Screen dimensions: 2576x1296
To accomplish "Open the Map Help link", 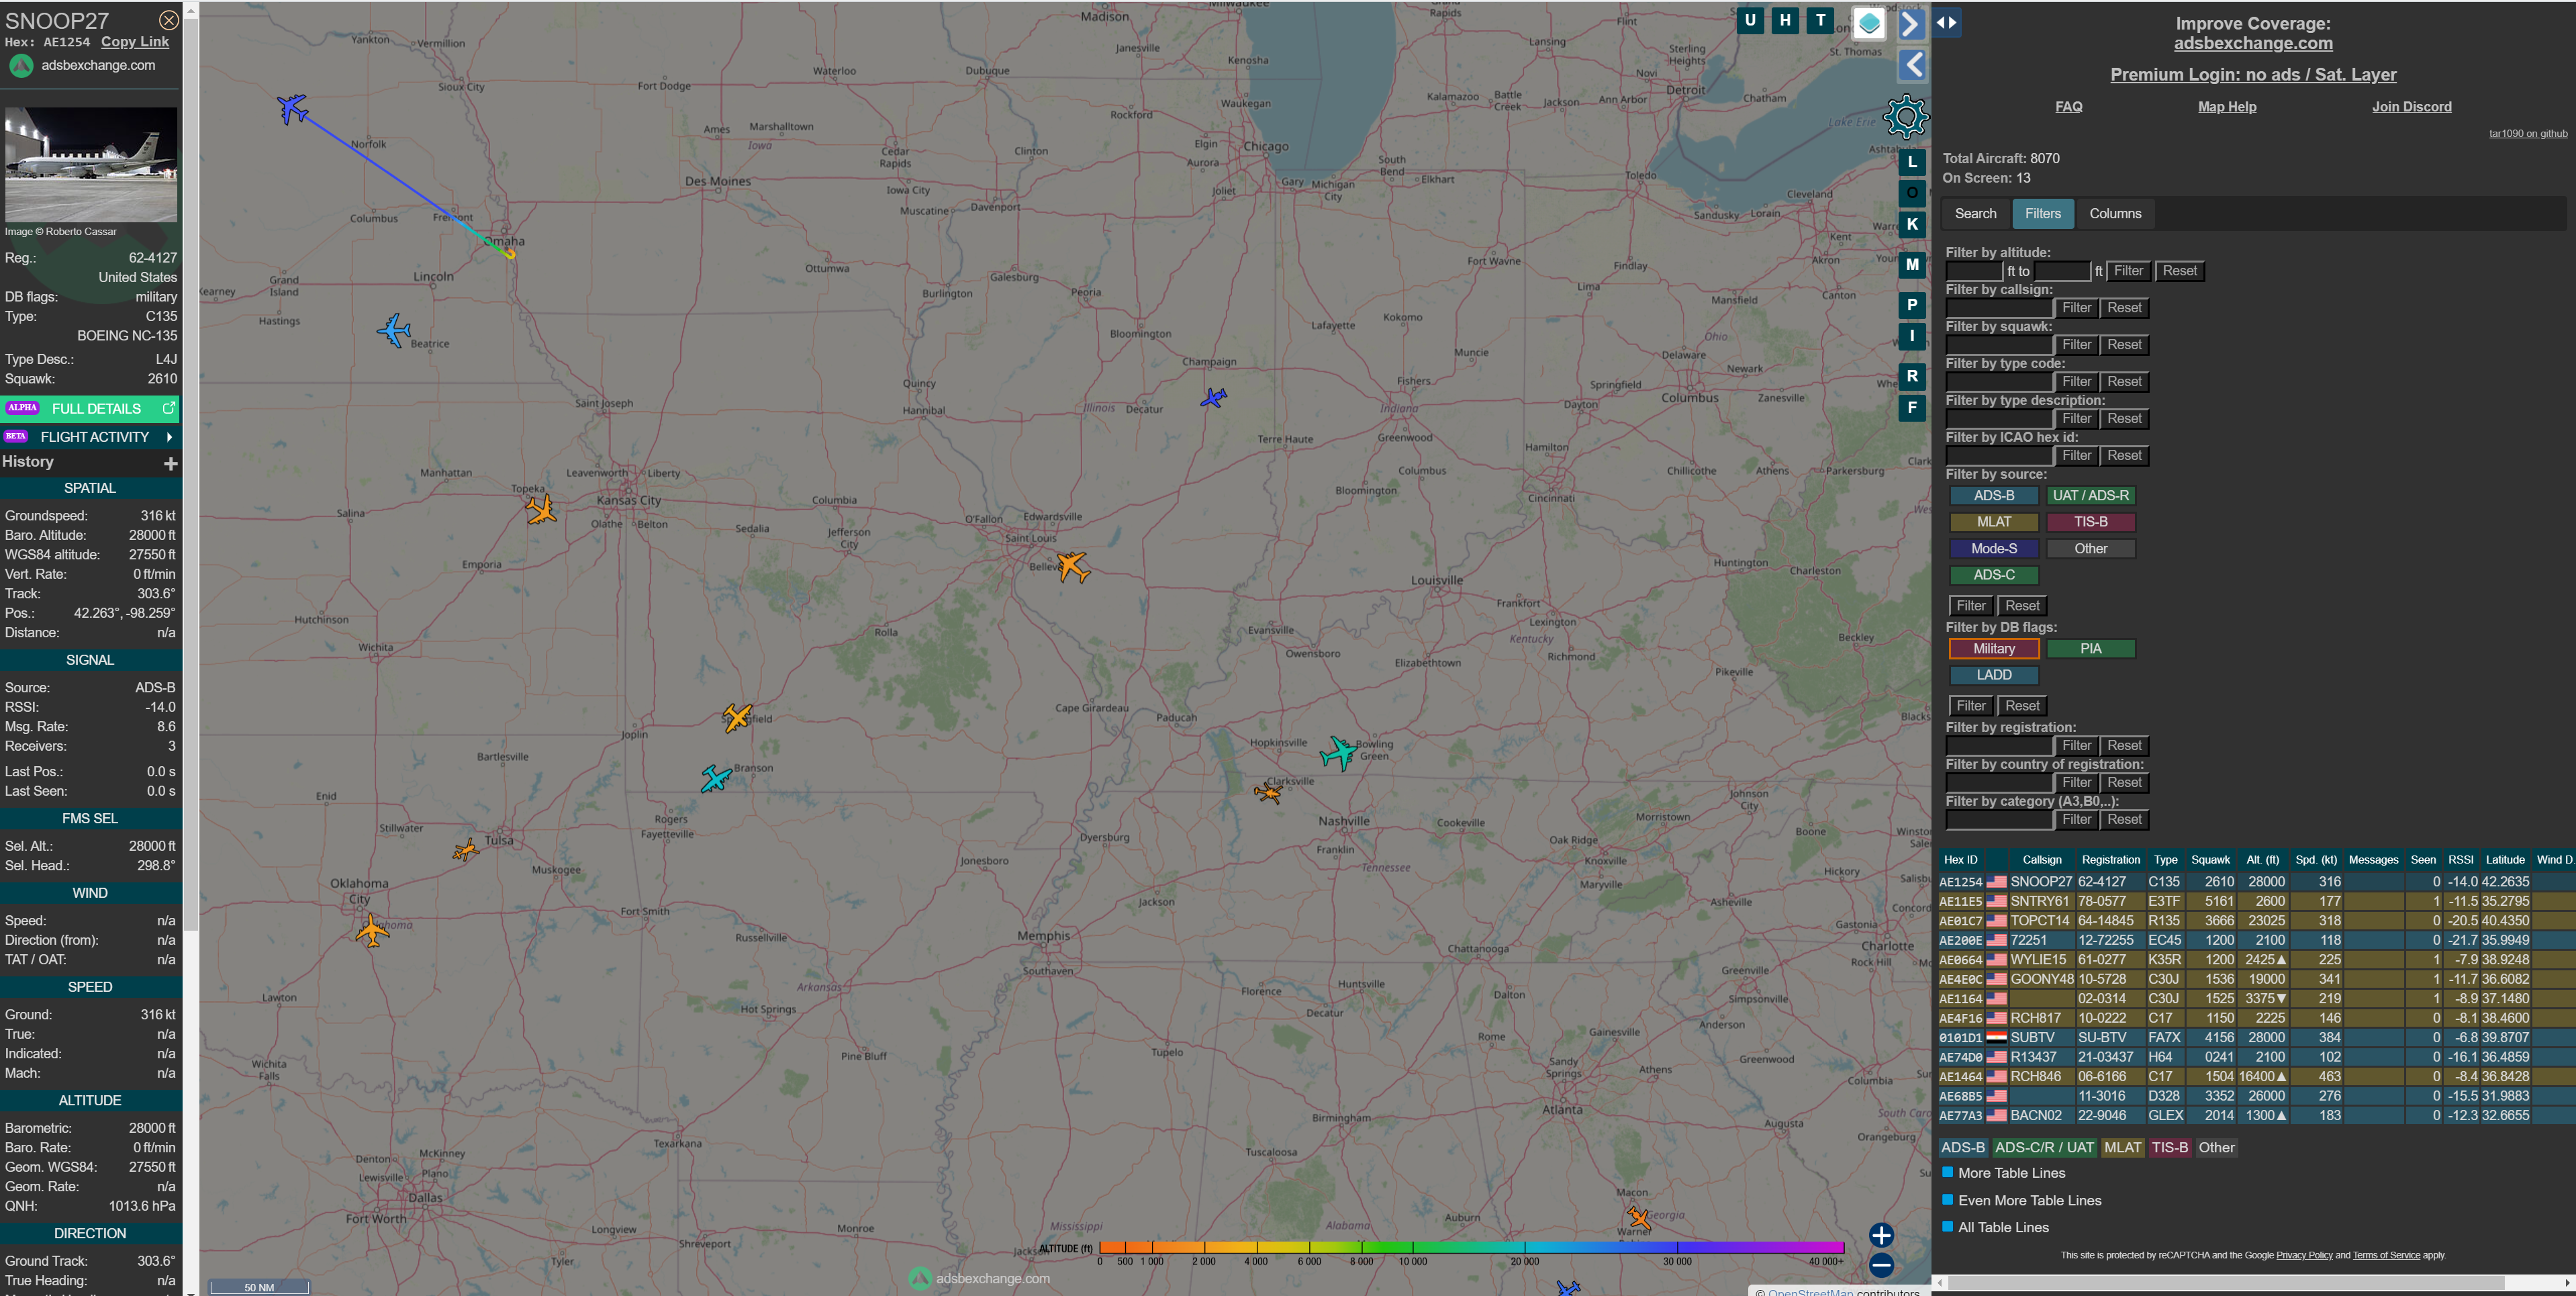I will coord(2227,107).
